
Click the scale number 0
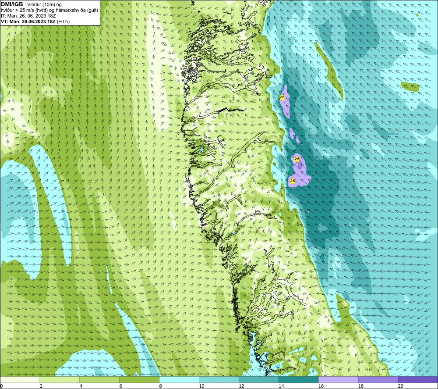pyautogui.click(x=2, y=386)
